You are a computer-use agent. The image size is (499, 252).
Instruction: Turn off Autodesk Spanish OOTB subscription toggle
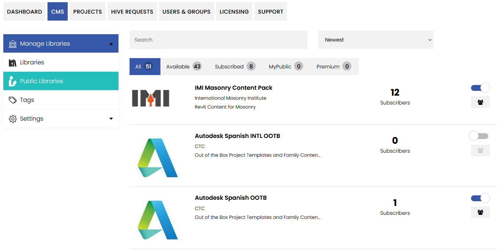(480, 198)
